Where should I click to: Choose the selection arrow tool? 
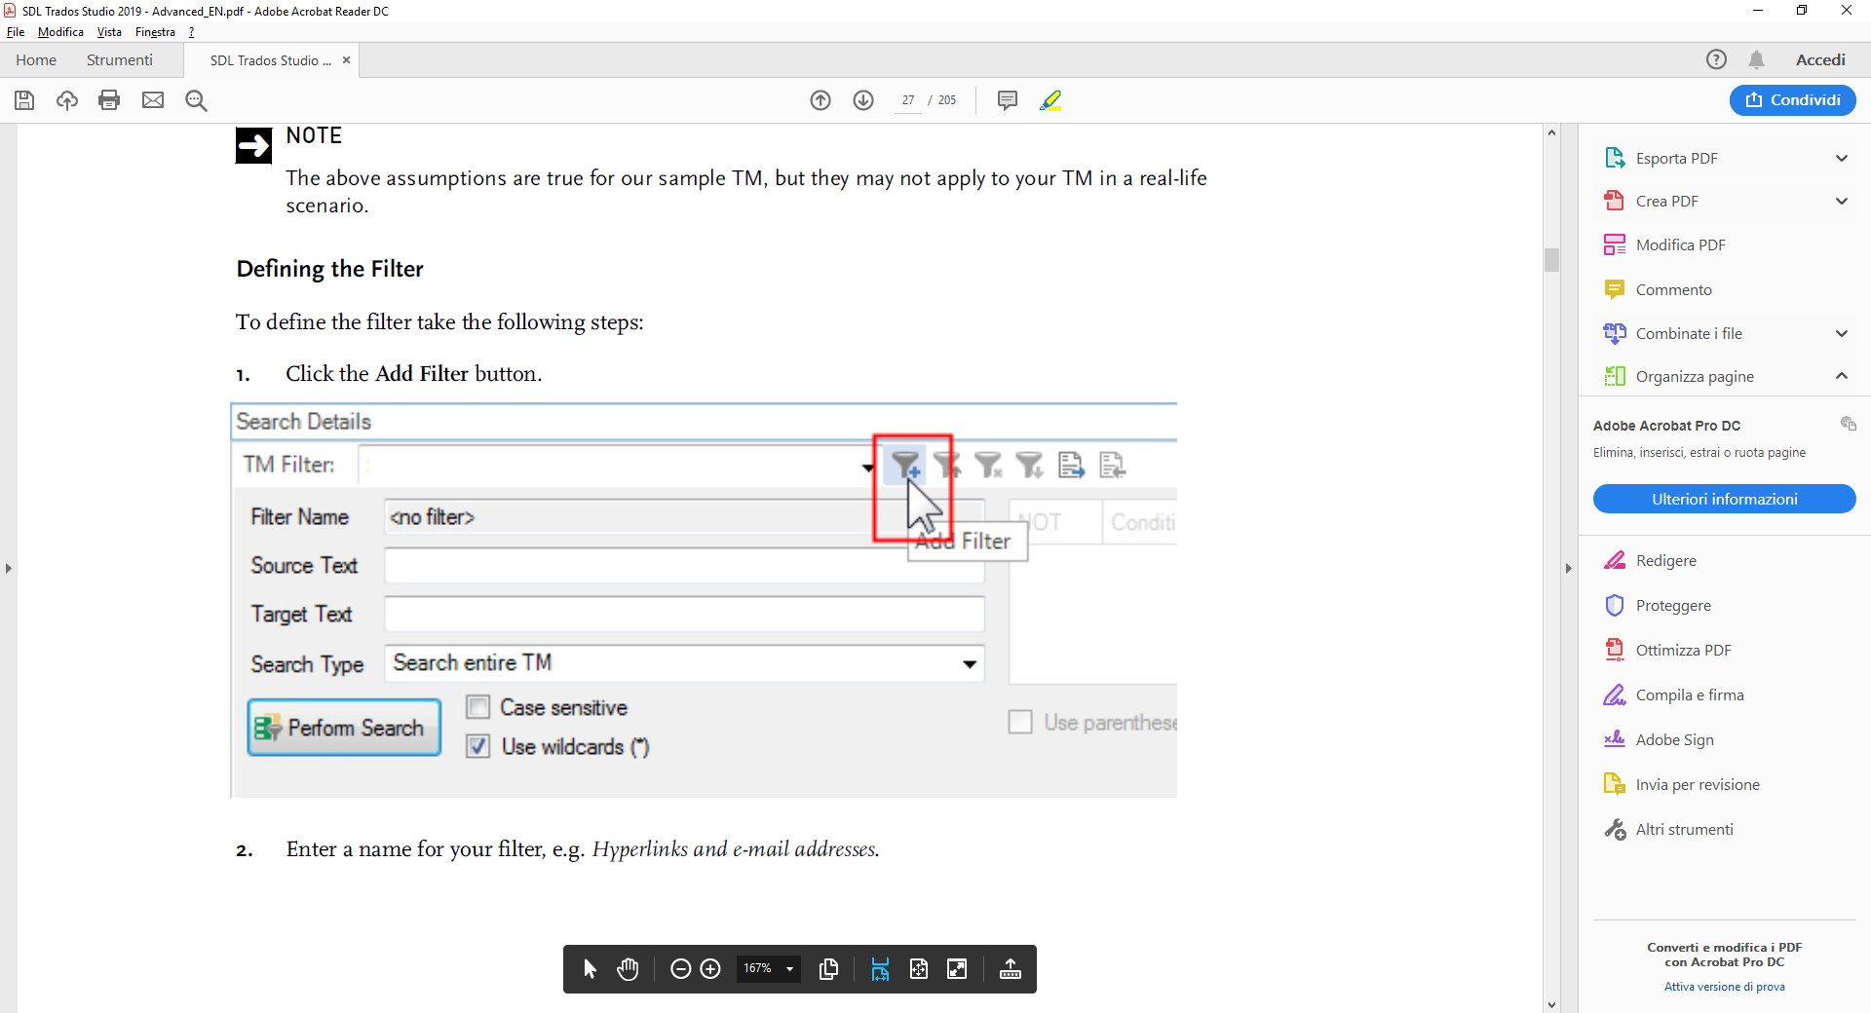pyautogui.click(x=590, y=969)
